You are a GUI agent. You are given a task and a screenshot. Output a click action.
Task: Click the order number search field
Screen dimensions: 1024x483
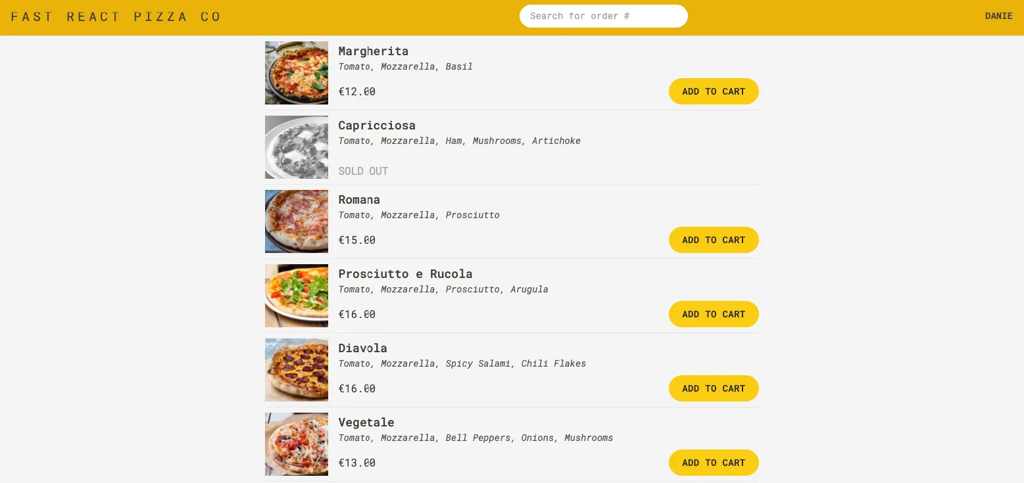[x=603, y=16]
